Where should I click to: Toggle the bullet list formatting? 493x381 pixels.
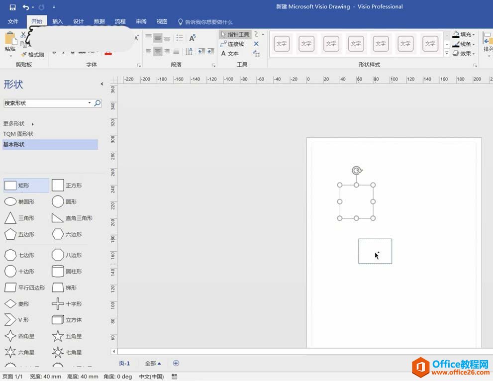[x=180, y=37]
